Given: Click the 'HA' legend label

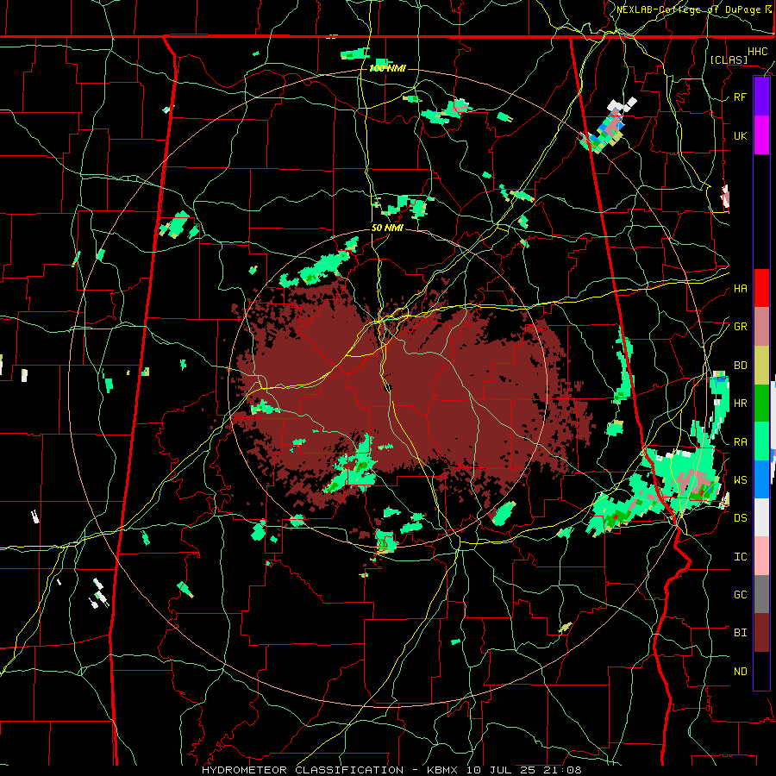Looking at the screenshot, I should coord(741,289).
